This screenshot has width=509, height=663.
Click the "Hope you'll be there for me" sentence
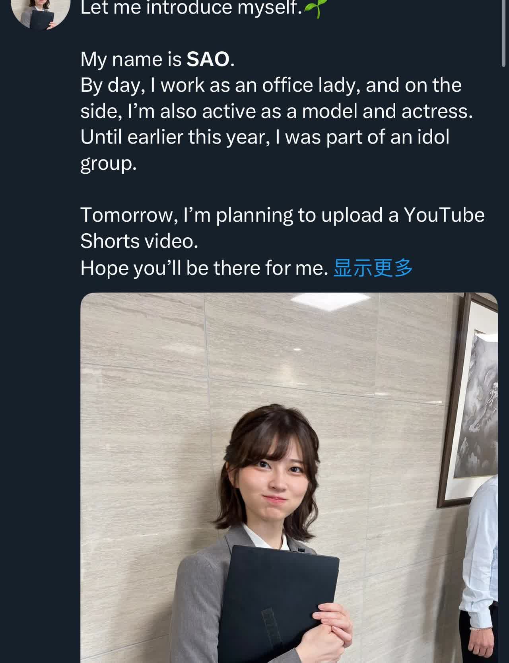[x=204, y=268]
